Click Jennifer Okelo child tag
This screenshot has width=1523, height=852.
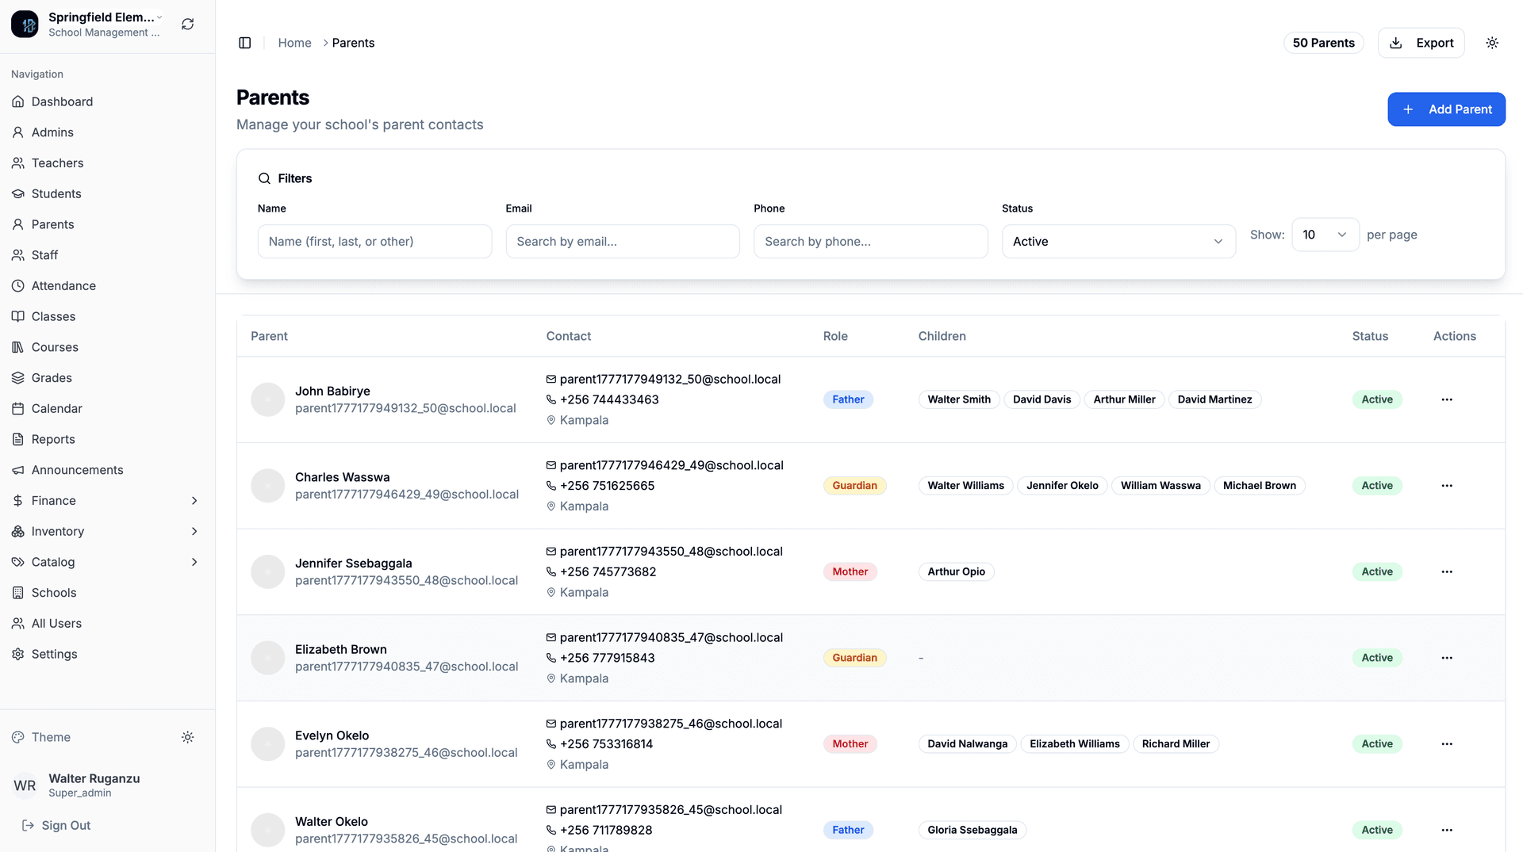pos(1062,486)
